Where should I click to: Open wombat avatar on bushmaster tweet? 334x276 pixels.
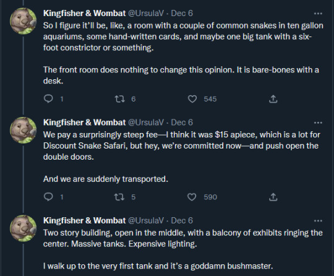point(24,228)
